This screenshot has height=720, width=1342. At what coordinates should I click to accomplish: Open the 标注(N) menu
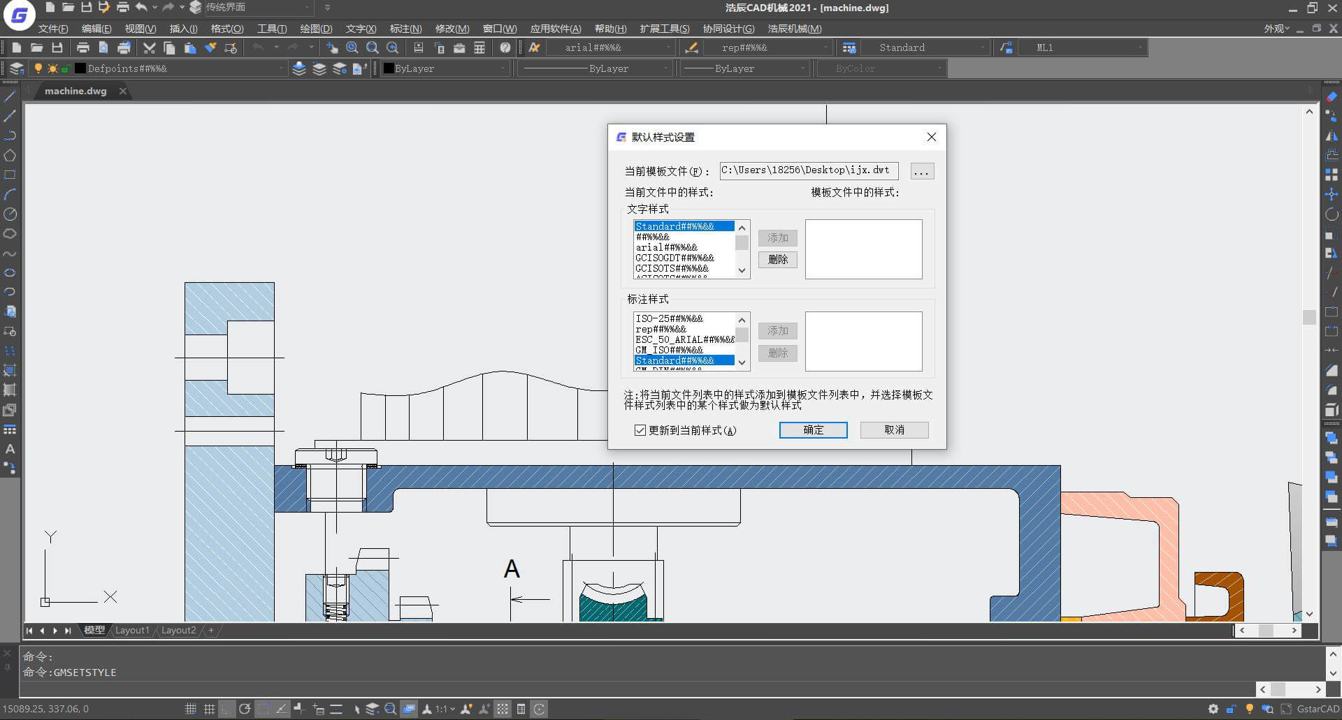click(405, 29)
